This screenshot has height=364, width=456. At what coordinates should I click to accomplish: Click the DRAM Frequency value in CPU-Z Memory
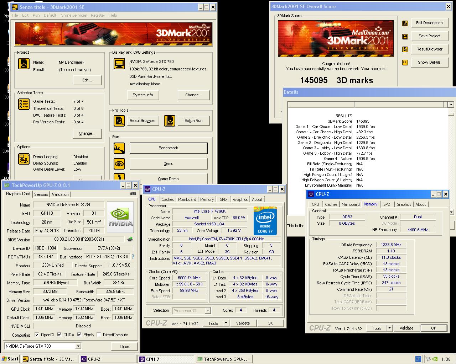click(391, 245)
